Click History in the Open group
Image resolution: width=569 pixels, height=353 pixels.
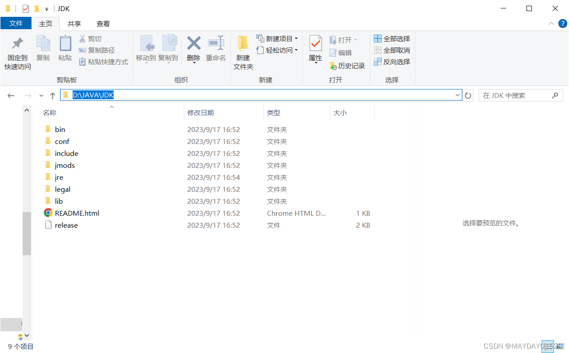click(347, 66)
